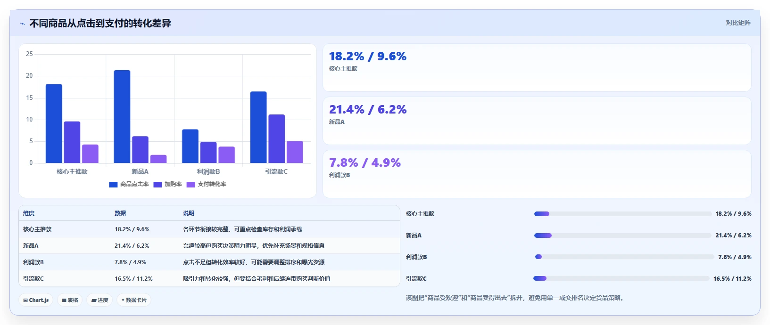
Task: Toggle the 加购率 legend swatch
Action: coord(157,184)
